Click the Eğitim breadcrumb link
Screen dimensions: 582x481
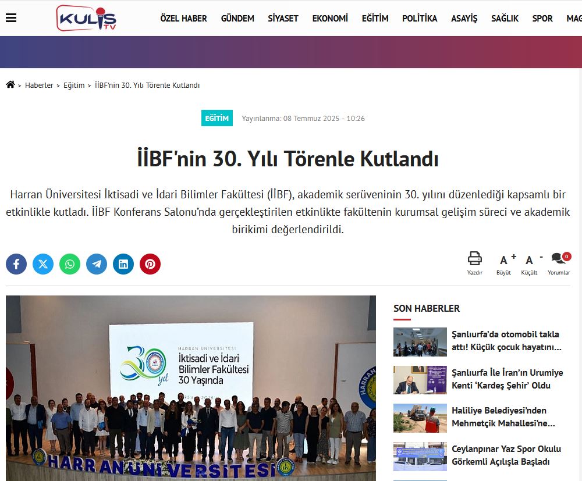pos(74,85)
